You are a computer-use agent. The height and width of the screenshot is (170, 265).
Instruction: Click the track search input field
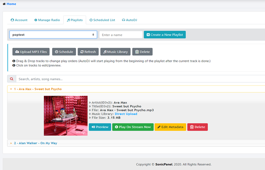pyautogui.click(x=140, y=79)
